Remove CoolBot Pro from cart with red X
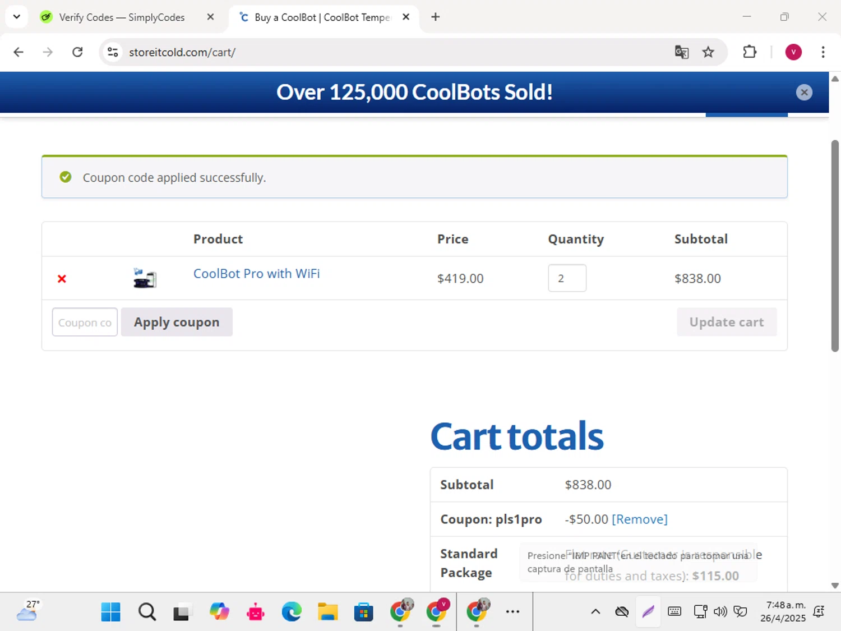 coord(62,279)
